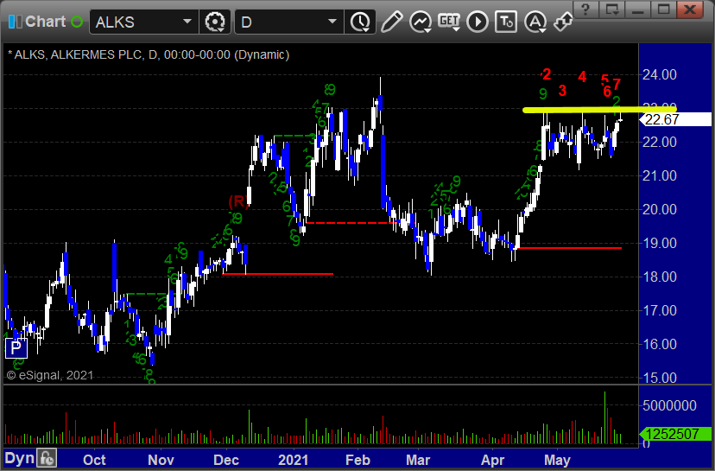
Task: Expand the D interval dropdown arrow
Action: click(x=332, y=22)
